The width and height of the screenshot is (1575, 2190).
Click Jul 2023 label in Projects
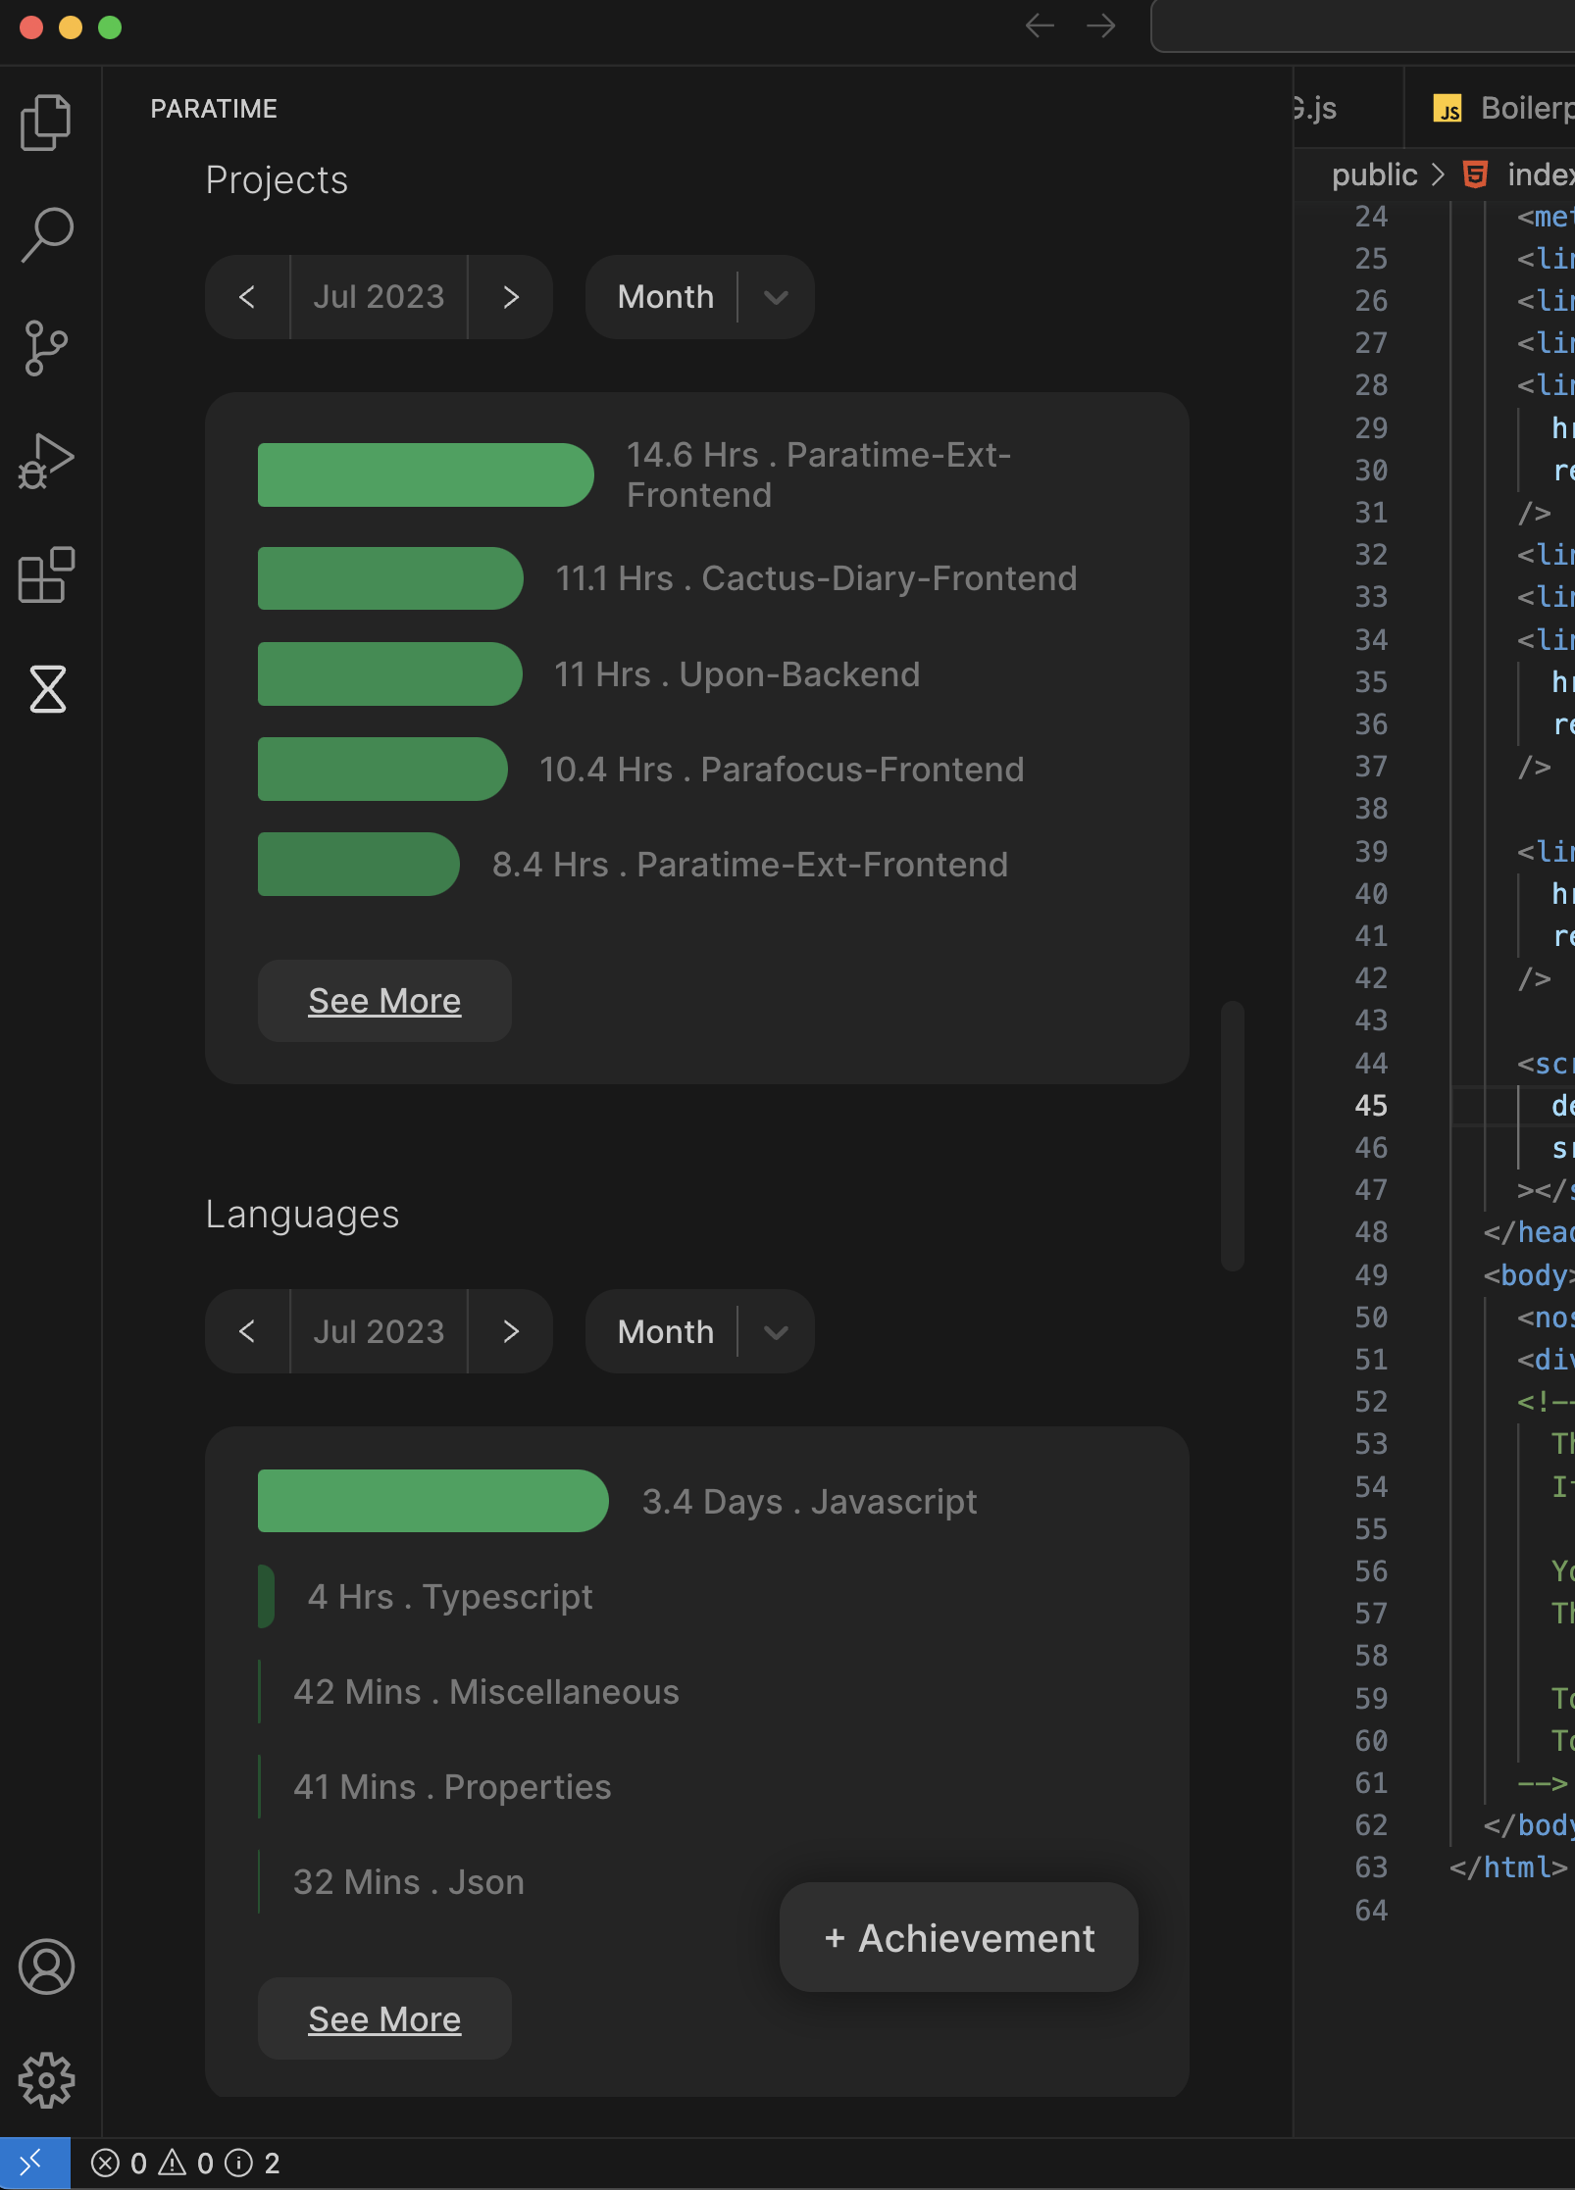[379, 297]
